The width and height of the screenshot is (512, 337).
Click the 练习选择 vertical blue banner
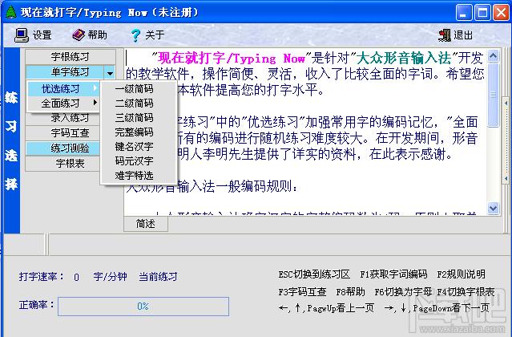(12, 140)
